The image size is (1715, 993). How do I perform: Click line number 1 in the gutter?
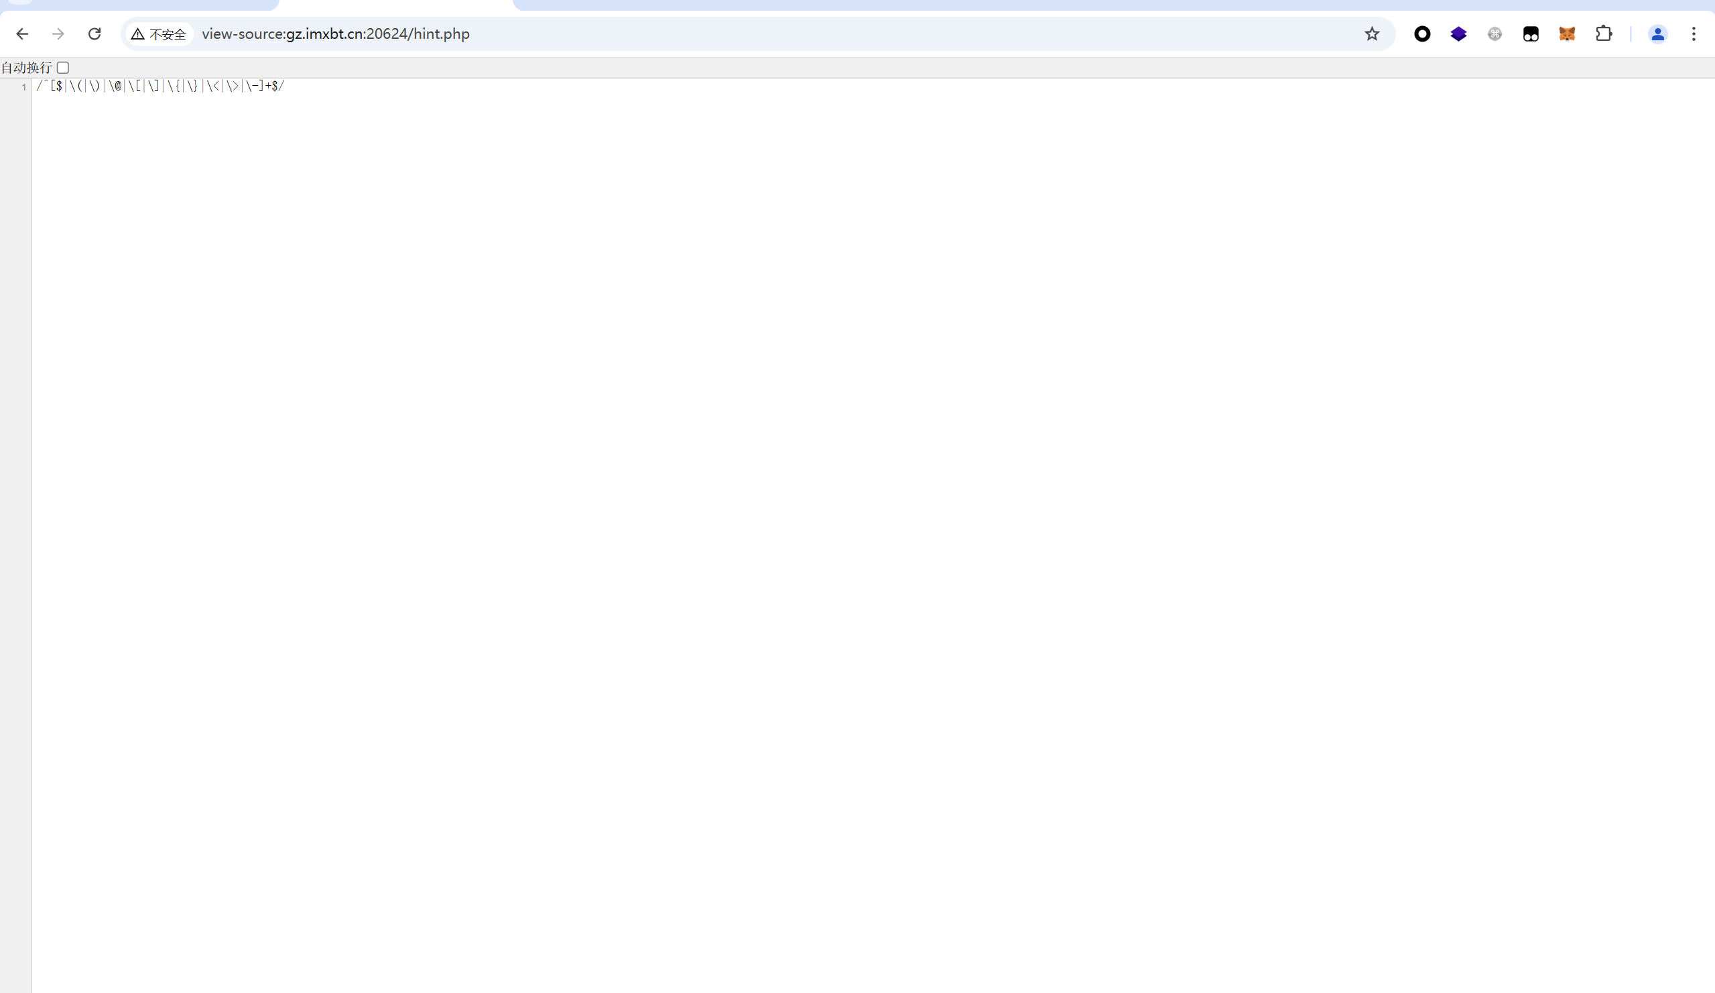point(24,86)
